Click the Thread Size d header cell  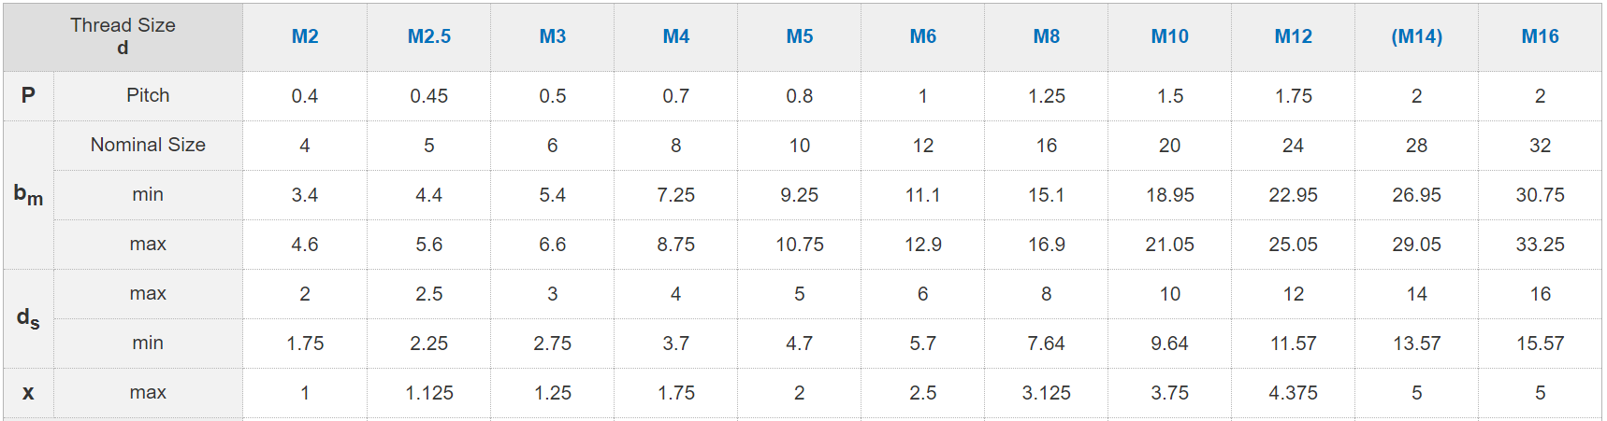point(123,36)
